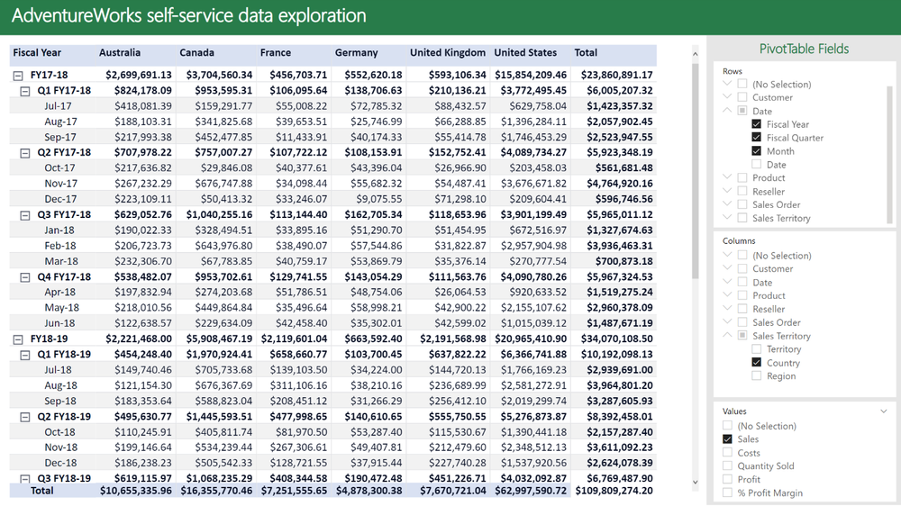Collapse the Q1 FY18-19 quarter group
The height and width of the screenshot is (506, 901).
click(x=24, y=355)
